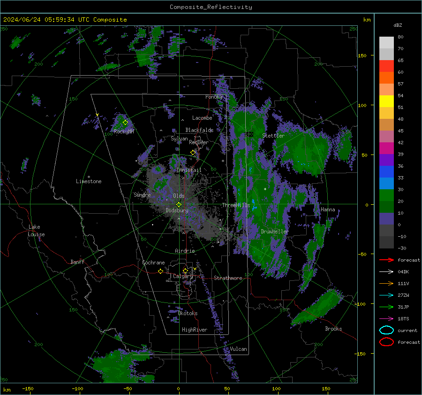
Task: Select the yellow diamond marker at RockyMH
Action: pos(125,123)
